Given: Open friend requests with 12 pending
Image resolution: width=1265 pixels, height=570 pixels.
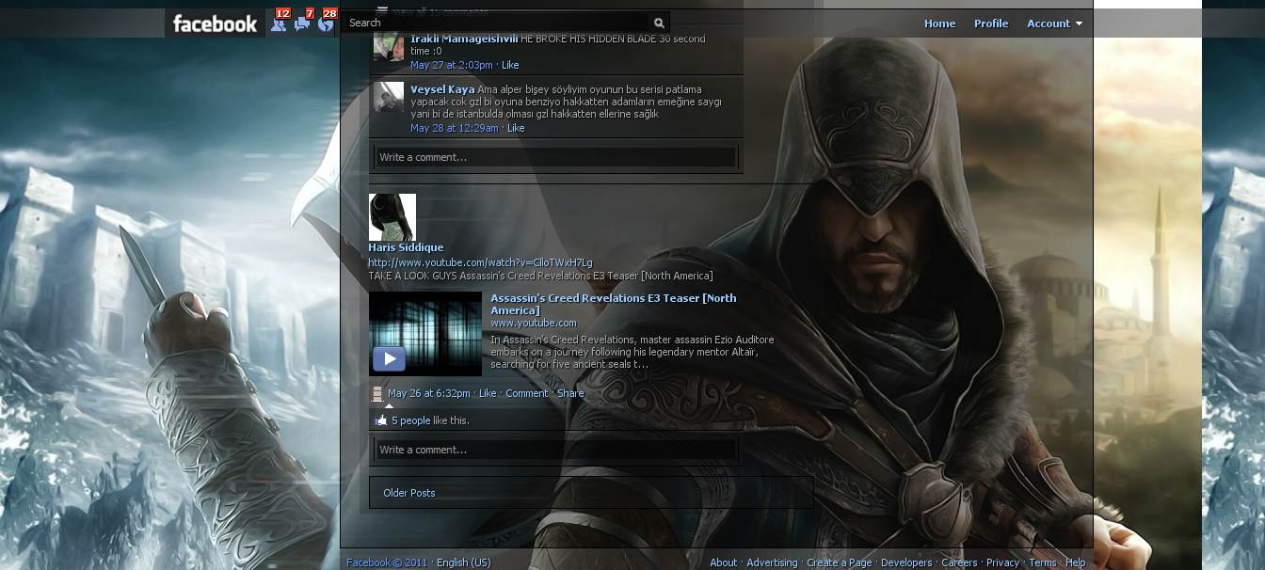Looking at the screenshot, I should point(279,24).
